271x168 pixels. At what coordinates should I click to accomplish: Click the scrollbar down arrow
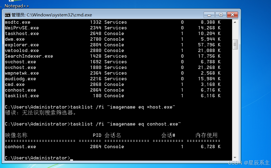point(235,158)
